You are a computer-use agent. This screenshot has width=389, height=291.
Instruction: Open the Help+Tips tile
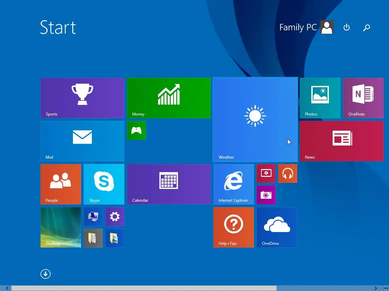233,227
